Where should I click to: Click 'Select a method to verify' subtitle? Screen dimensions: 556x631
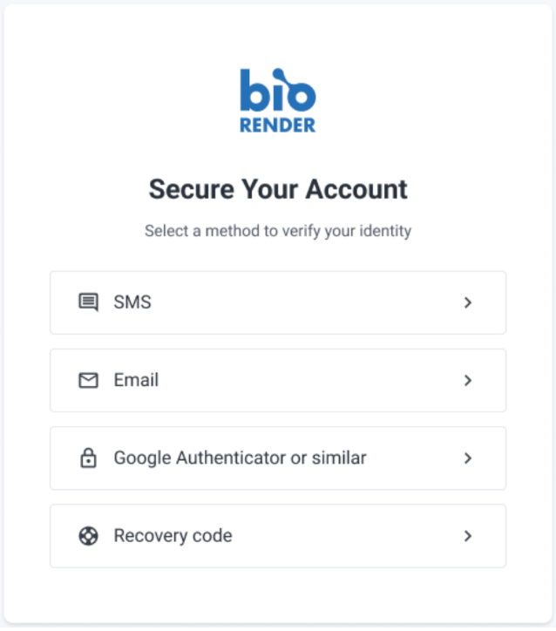278,232
